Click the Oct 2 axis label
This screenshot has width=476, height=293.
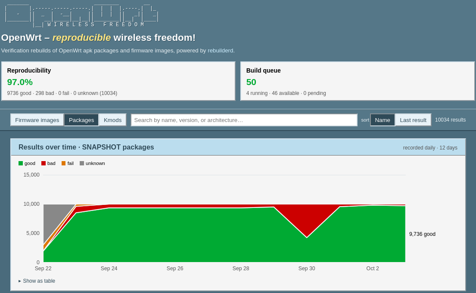pyautogui.click(x=373, y=269)
